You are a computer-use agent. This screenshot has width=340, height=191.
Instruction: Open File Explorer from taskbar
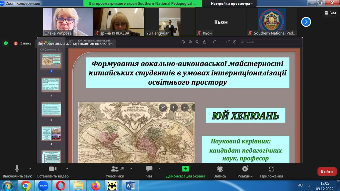78,186
